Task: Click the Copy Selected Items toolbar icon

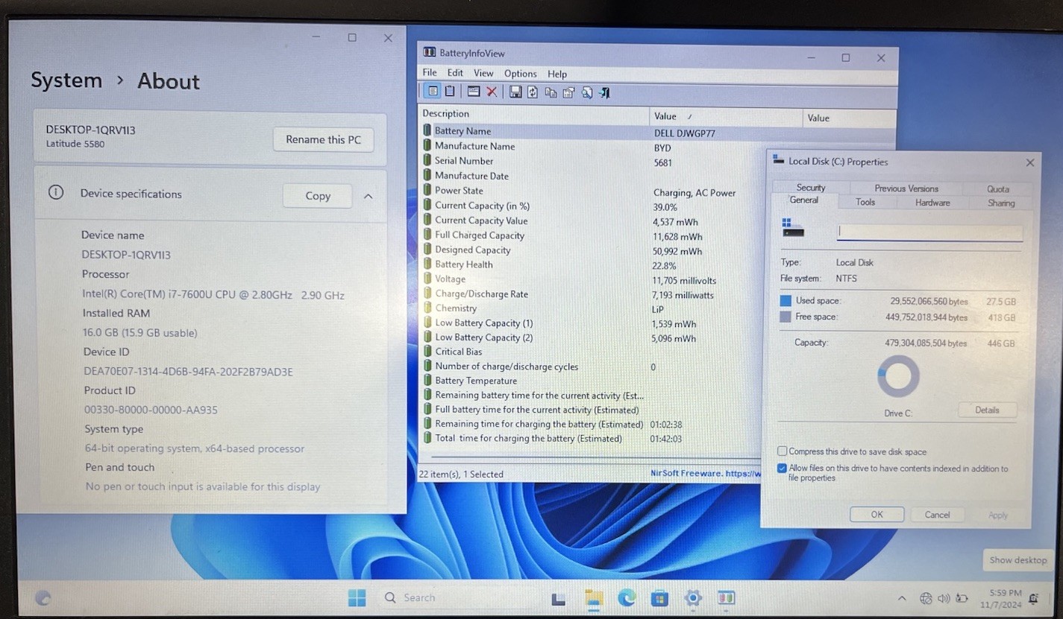Action: [551, 92]
